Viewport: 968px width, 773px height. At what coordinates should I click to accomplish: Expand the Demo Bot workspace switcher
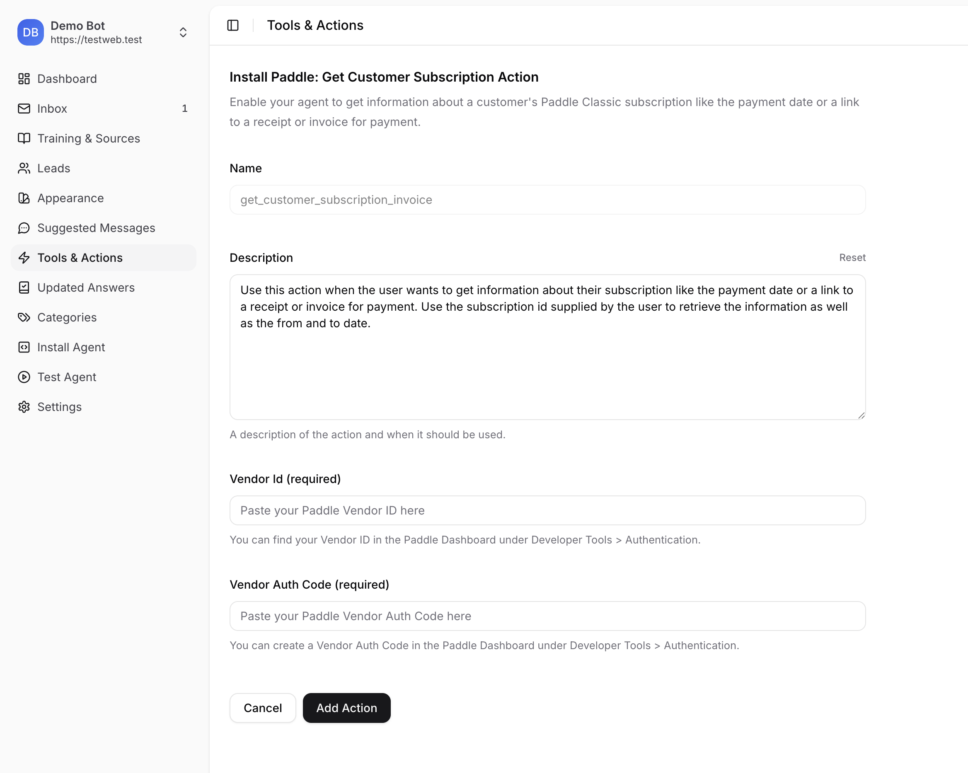click(x=183, y=32)
